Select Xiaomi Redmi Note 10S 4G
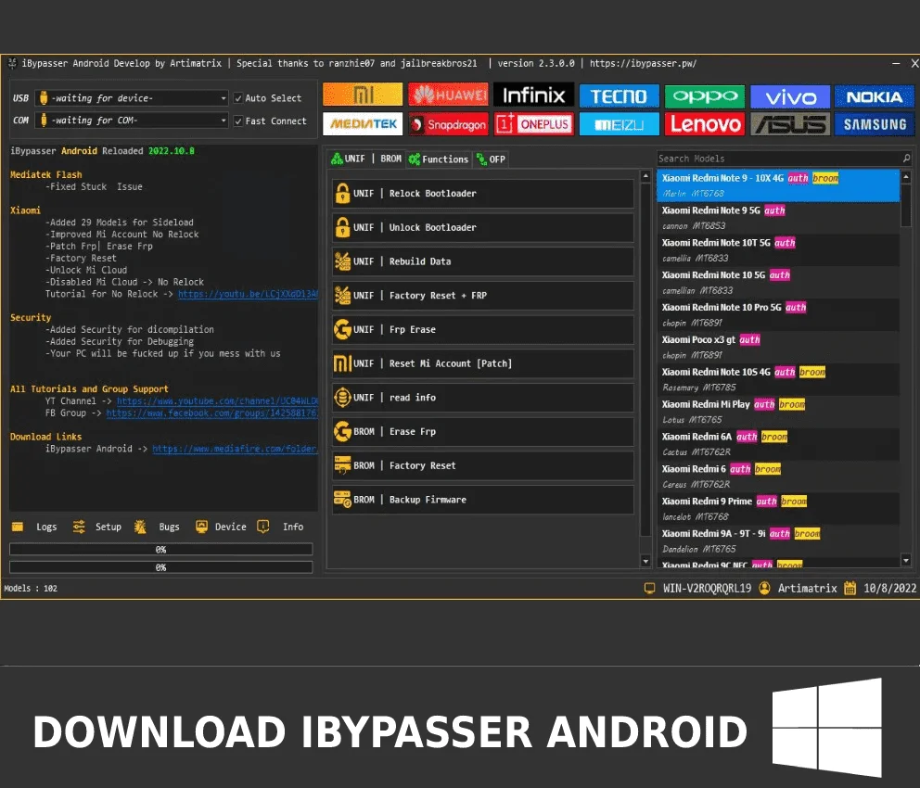 tap(778, 379)
